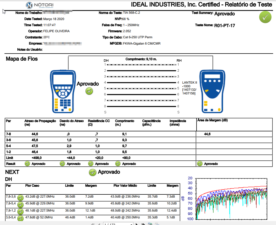Viewport: 276px width, 225px height.
Task: Click margin 1.4dB in the 3,6-5,4 row
Action: point(89,217)
